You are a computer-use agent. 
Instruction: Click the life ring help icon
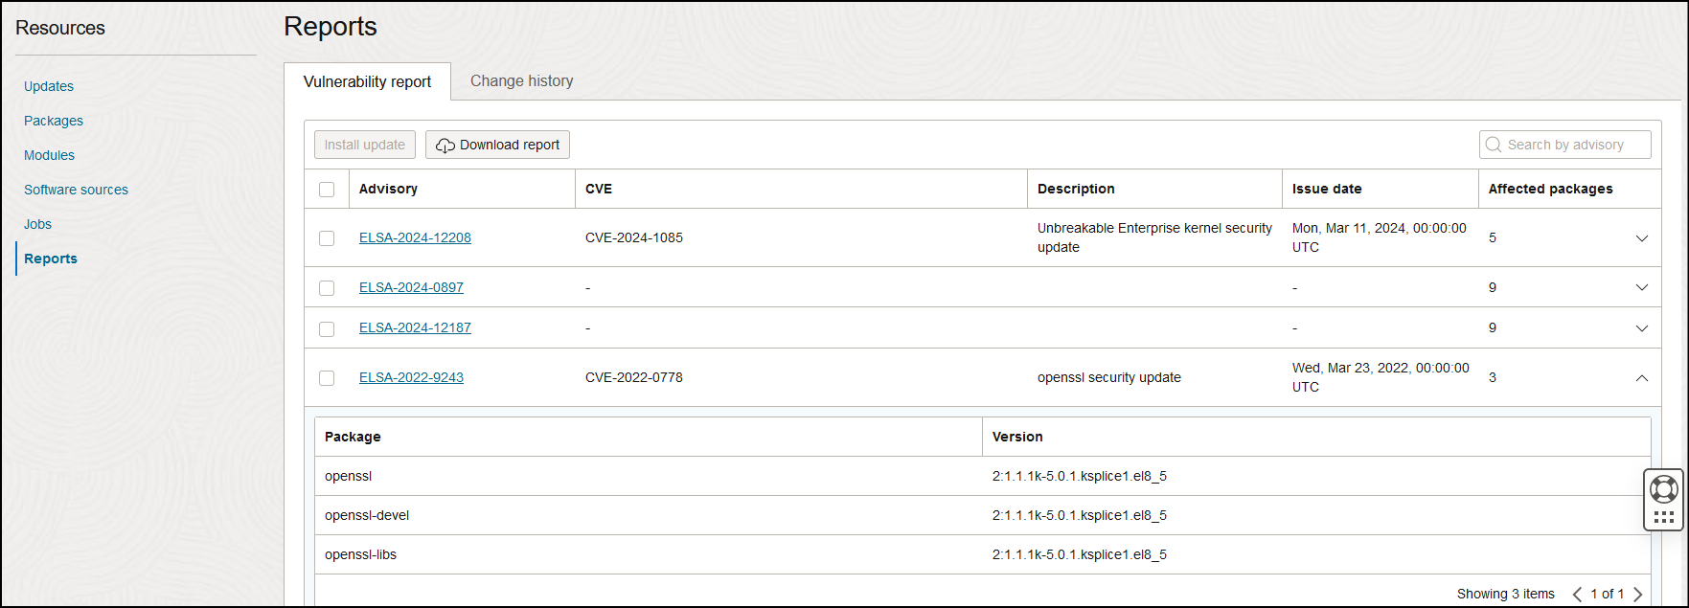(1664, 489)
